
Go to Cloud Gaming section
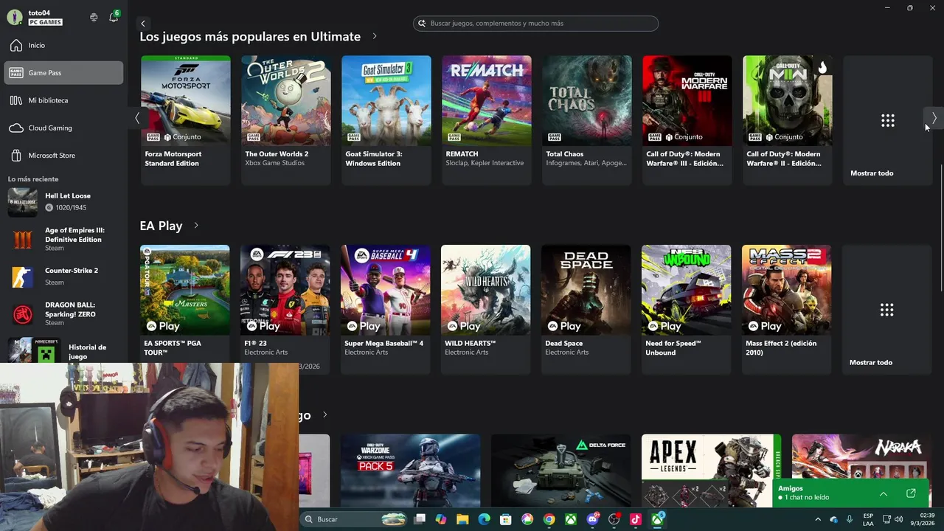pyautogui.click(x=63, y=128)
